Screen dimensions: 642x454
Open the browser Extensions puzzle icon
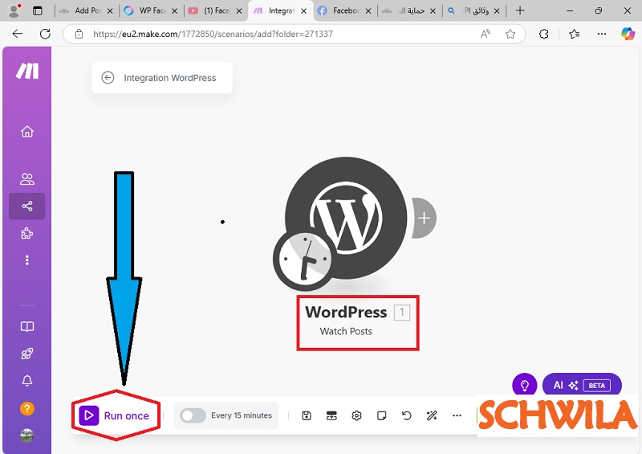pyautogui.click(x=544, y=34)
